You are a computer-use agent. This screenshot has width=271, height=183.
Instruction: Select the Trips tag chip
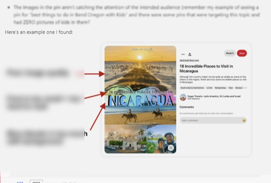tap(230, 88)
